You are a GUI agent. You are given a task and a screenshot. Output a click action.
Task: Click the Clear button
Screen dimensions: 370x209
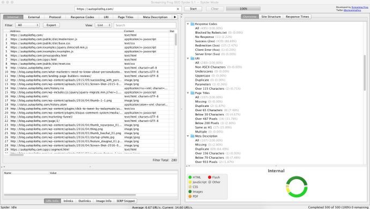click(214, 9)
